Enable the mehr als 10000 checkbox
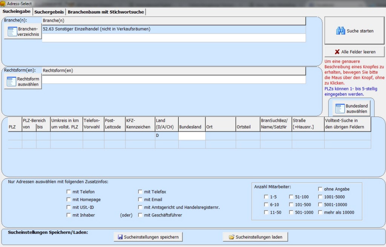This screenshot has height=247, width=386. [320, 212]
